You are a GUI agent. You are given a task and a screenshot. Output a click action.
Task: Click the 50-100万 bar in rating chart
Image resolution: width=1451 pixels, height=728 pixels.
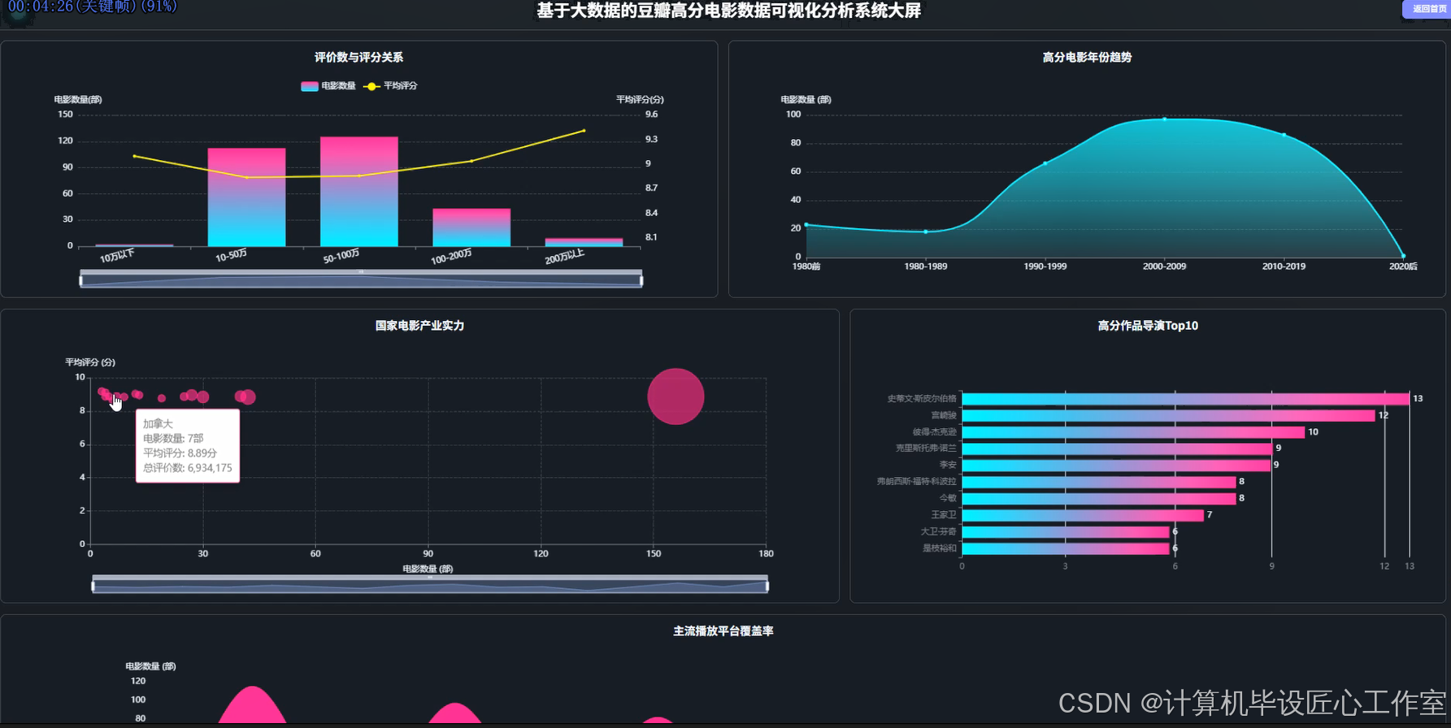tap(359, 192)
